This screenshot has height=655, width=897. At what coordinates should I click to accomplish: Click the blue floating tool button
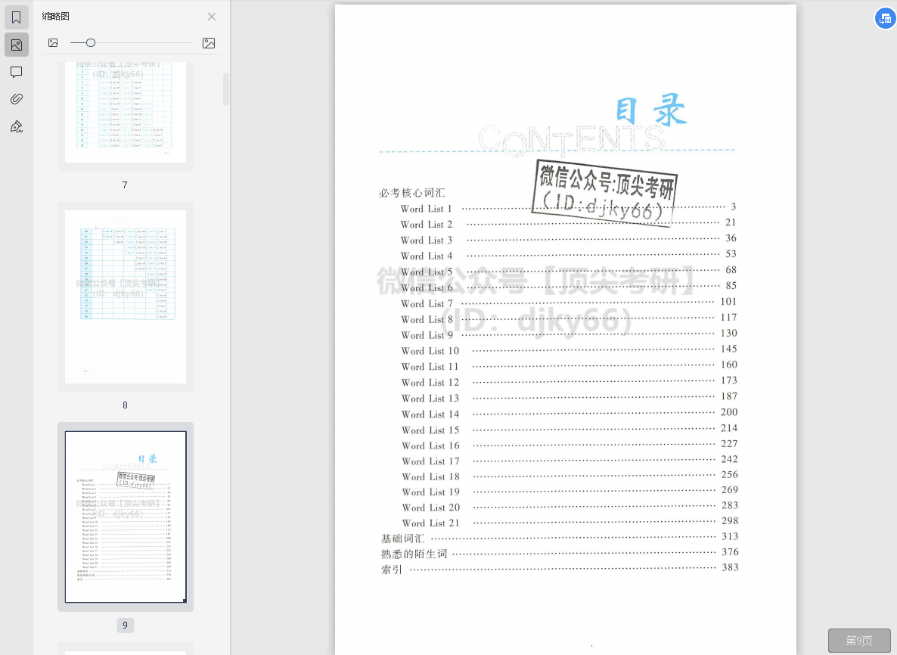coord(885,18)
